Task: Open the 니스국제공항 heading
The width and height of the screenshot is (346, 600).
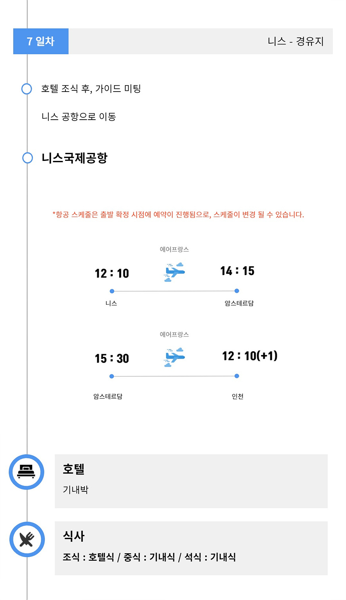Action: coord(75,158)
